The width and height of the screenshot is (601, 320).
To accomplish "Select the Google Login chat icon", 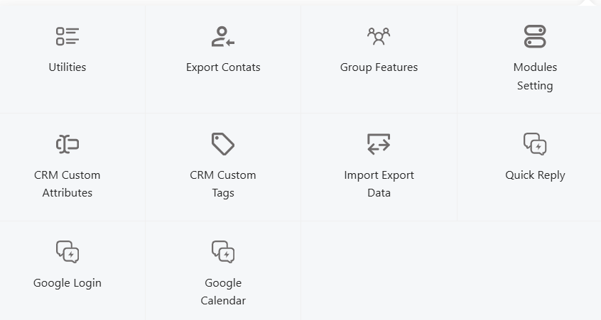I will click(x=67, y=252).
